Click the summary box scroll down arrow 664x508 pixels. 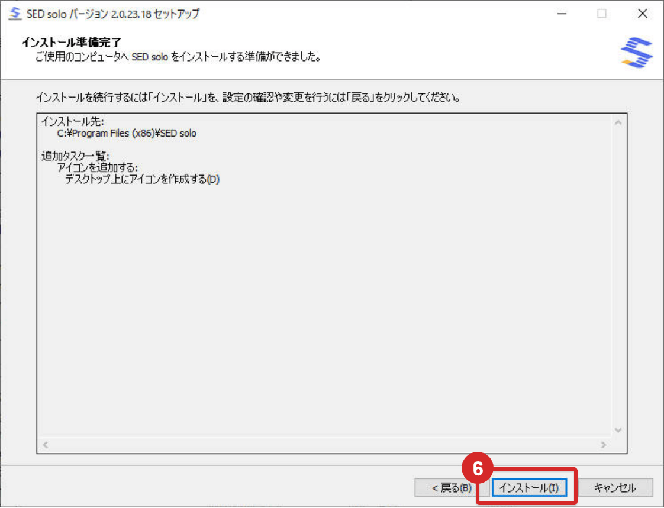pos(618,430)
